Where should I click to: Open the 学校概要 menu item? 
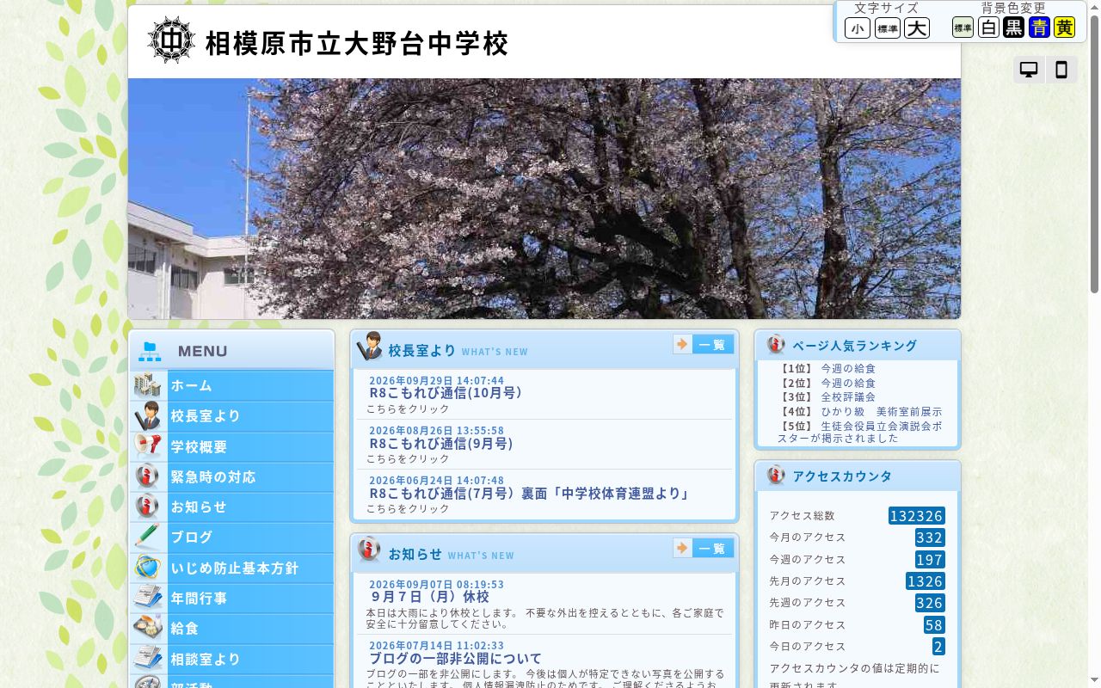[x=232, y=446]
